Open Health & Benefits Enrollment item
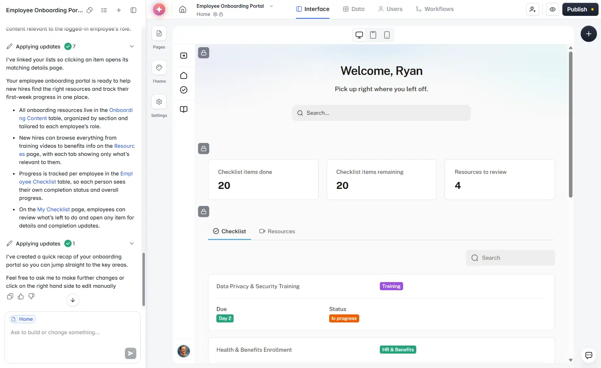 point(381,350)
